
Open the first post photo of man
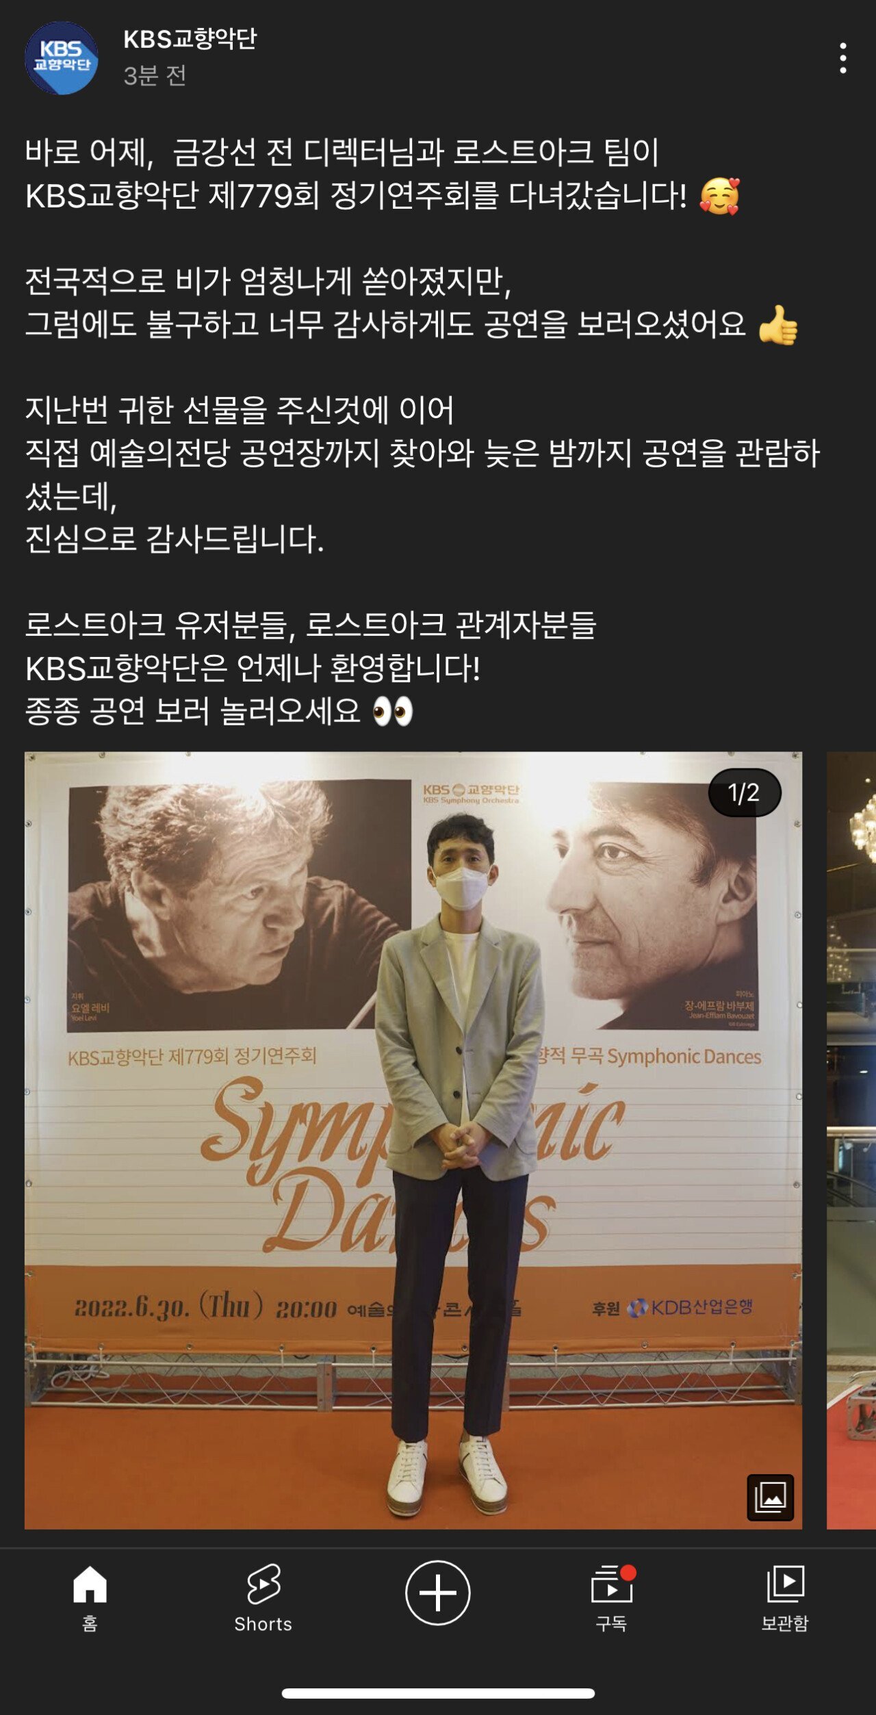click(x=413, y=1140)
